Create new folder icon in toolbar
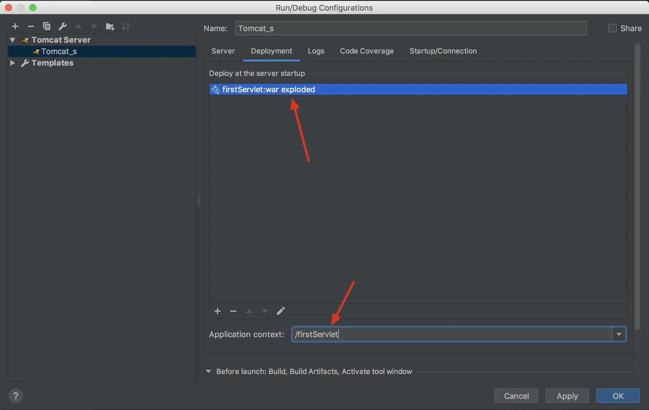The image size is (649, 410). pos(110,27)
